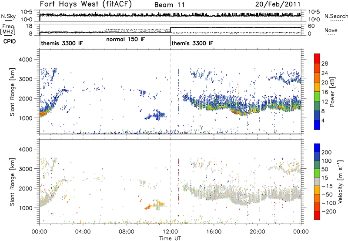Click the "Slant Range [km]" label of power panel
Viewport: 348px width, 241px height.
click(x=12, y=92)
